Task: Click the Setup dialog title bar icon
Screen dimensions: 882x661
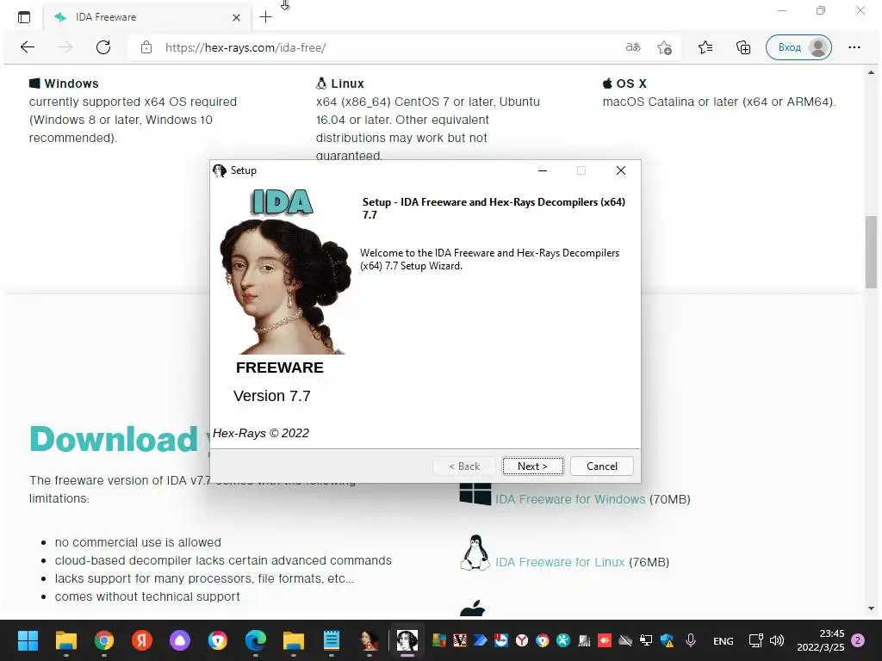Action: click(220, 170)
